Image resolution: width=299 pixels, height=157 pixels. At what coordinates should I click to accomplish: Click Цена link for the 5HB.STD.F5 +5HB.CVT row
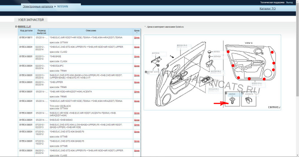pyautogui.click(x=137, y=75)
